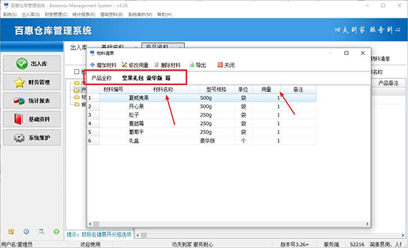
Task: Click the dialog scrollbar left arrow
Action: coord(90,224)
